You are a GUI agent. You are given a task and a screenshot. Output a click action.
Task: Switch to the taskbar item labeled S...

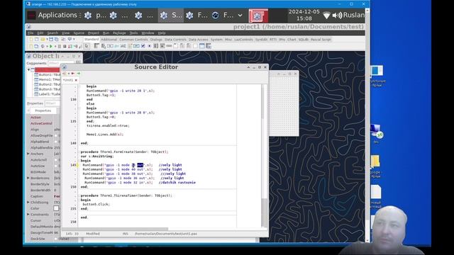(171, 16)
